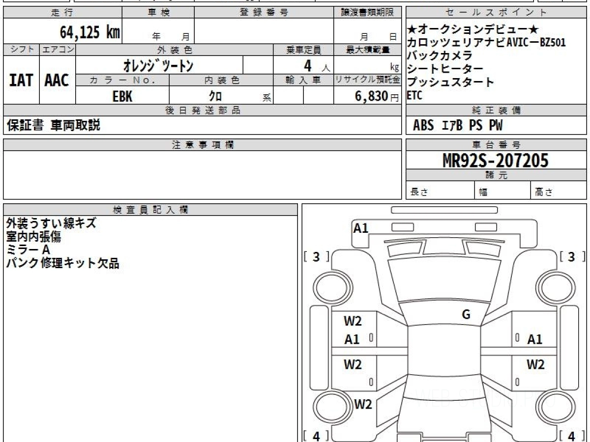Select the セールスポイント header
The height and width of the screenshot is (442, 590).
click(497, 13)
